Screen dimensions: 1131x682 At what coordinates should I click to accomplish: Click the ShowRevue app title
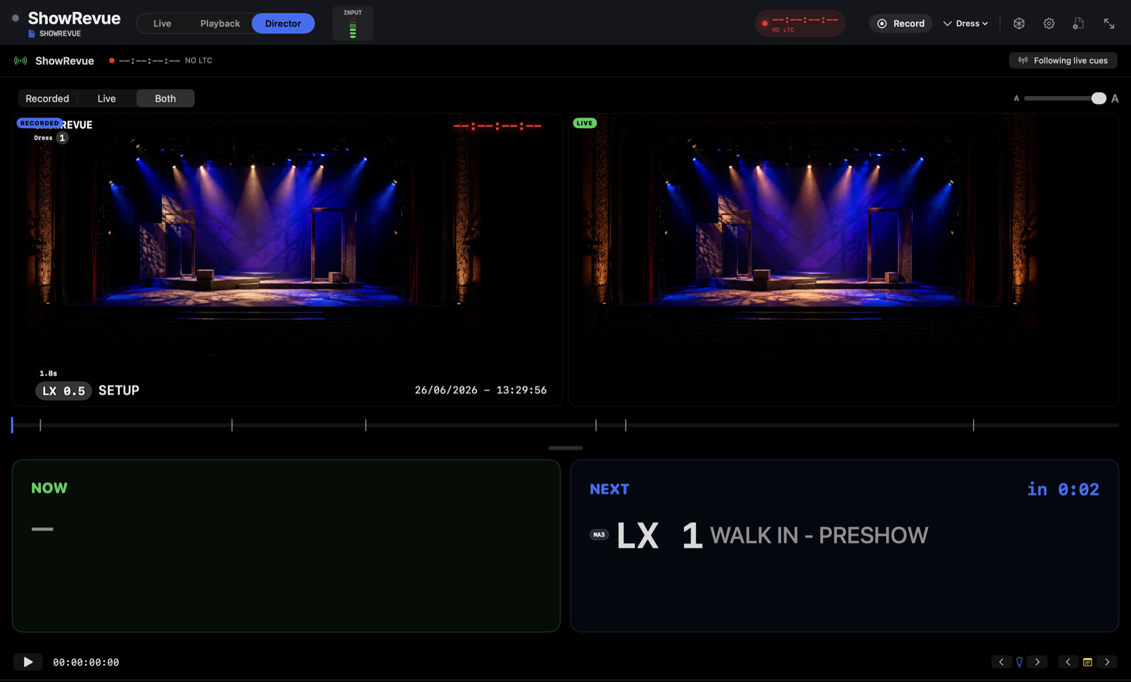(x=74, y=18)
